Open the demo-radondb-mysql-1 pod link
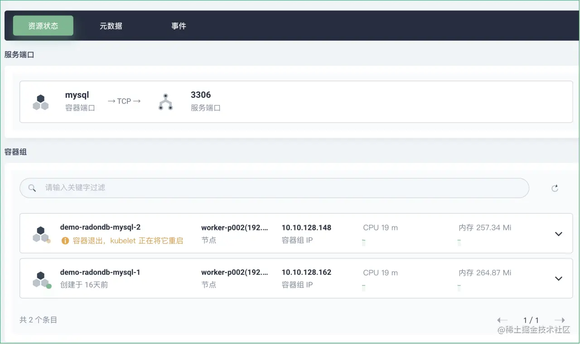580x344 pixels. 100,272
